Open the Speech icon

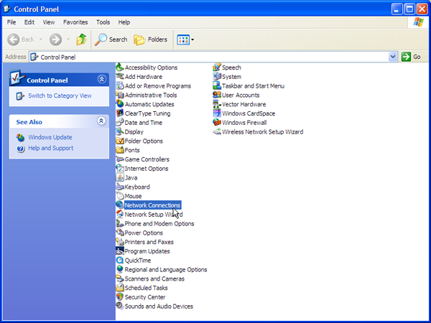217,67
